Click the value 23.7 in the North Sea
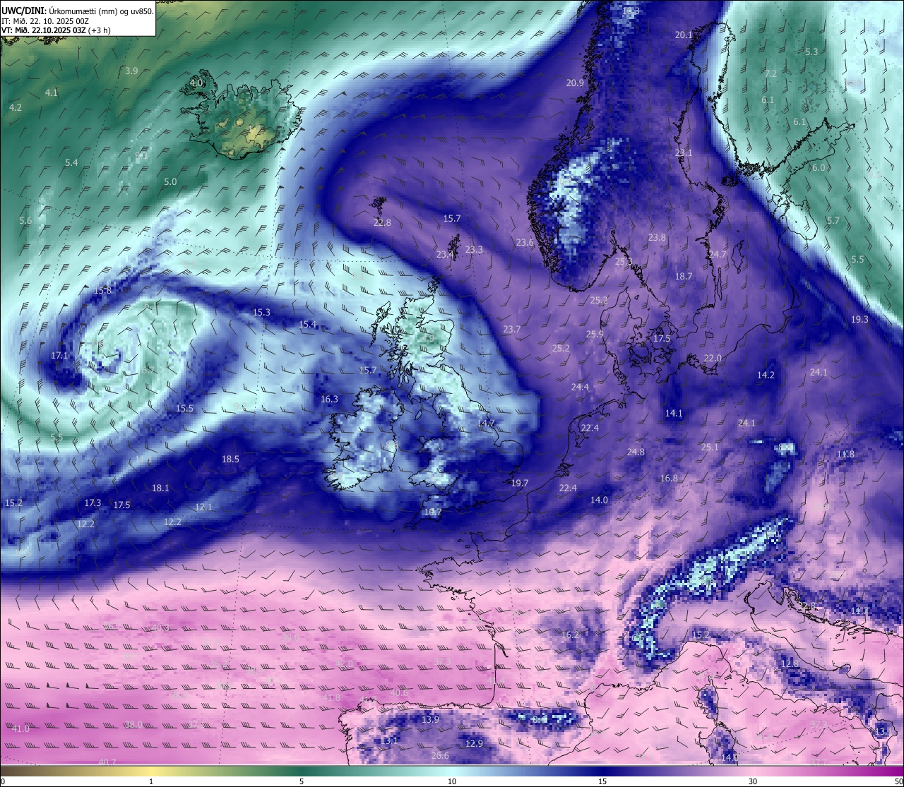 pyautogui.click(x=512, y=330)
